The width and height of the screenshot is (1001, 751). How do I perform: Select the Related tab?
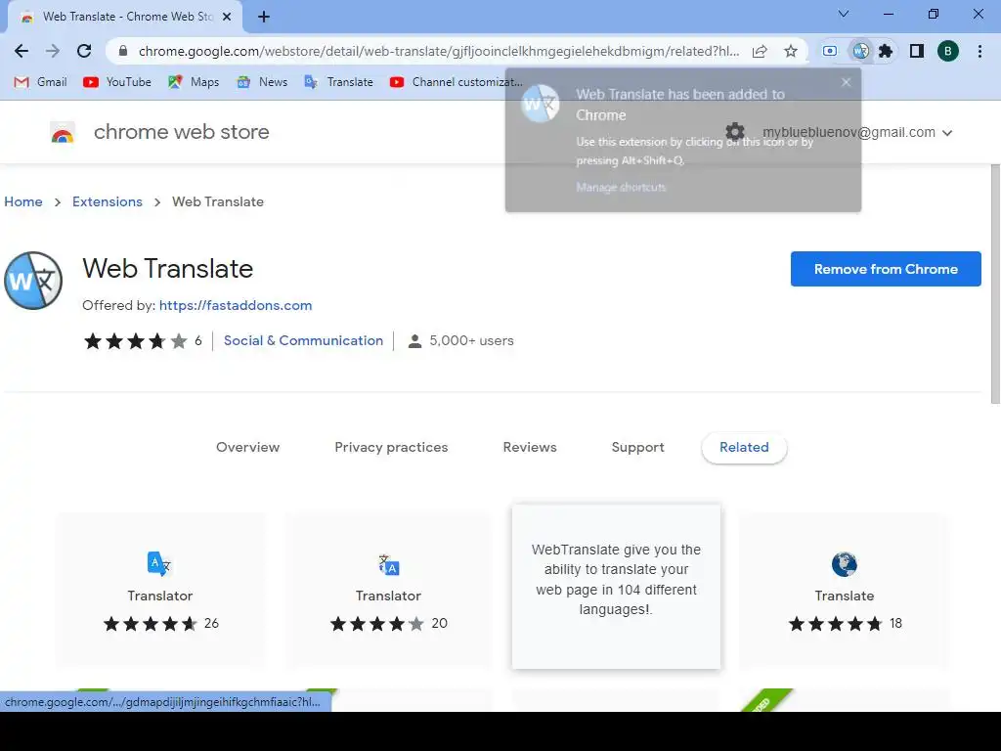click(744, 447)
